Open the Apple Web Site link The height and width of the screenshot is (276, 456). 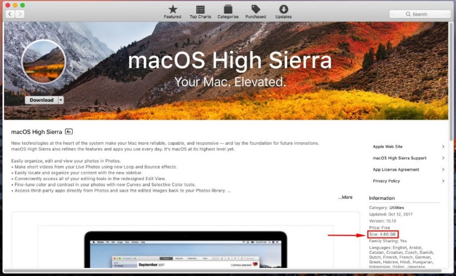point(388,146)
